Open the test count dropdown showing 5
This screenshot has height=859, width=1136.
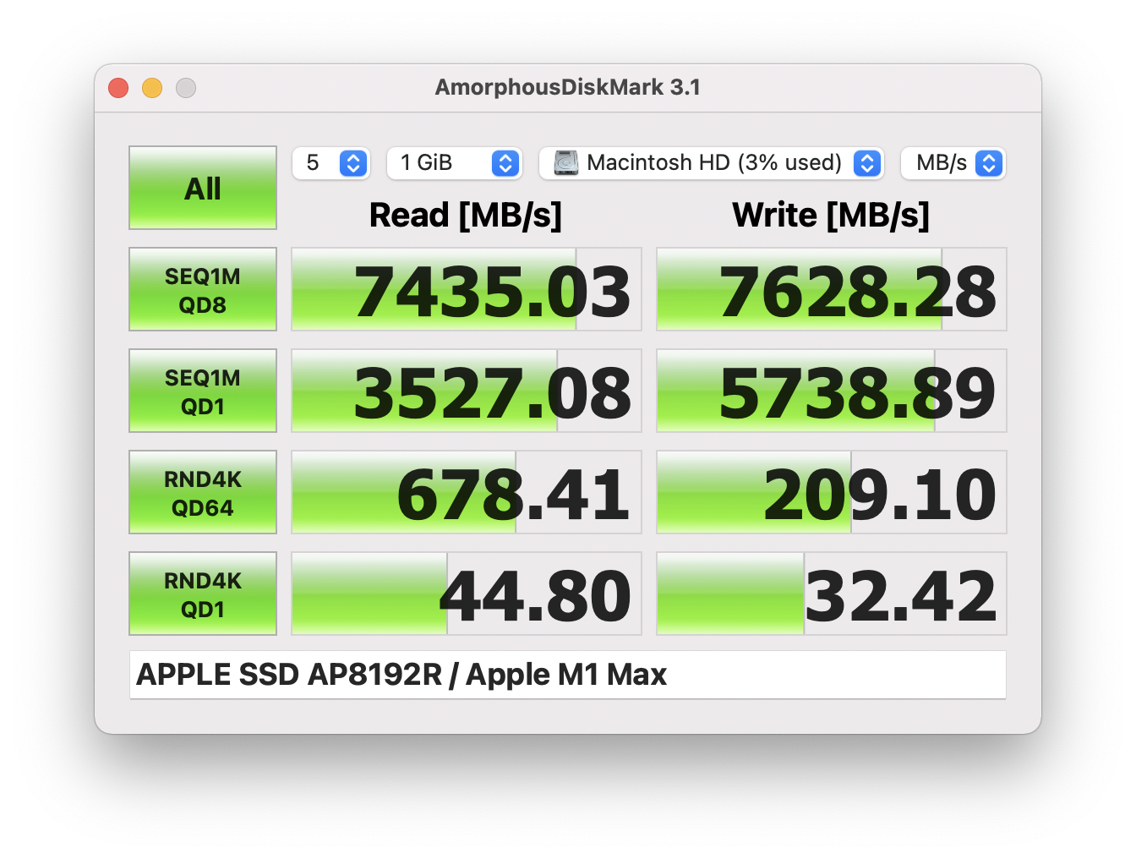pyautogui.click(x=331, y=163)
